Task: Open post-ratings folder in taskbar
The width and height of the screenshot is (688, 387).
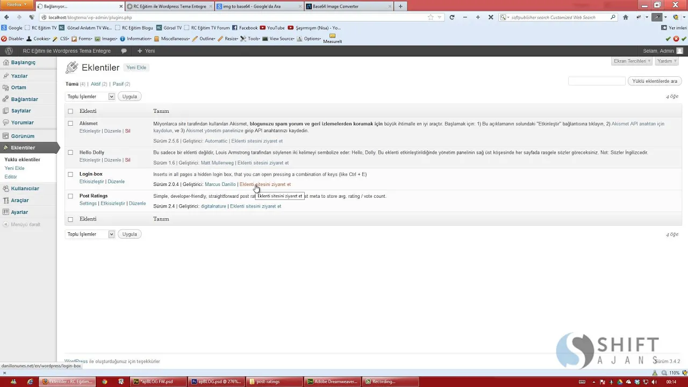Action: 274,382
